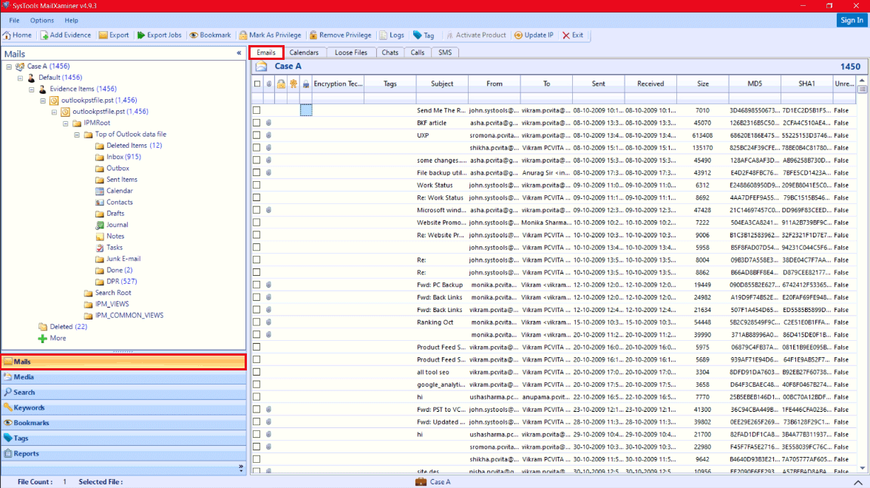Check the BKF article email row checkbox
The image size is (870, 488).
click(256, 122)
